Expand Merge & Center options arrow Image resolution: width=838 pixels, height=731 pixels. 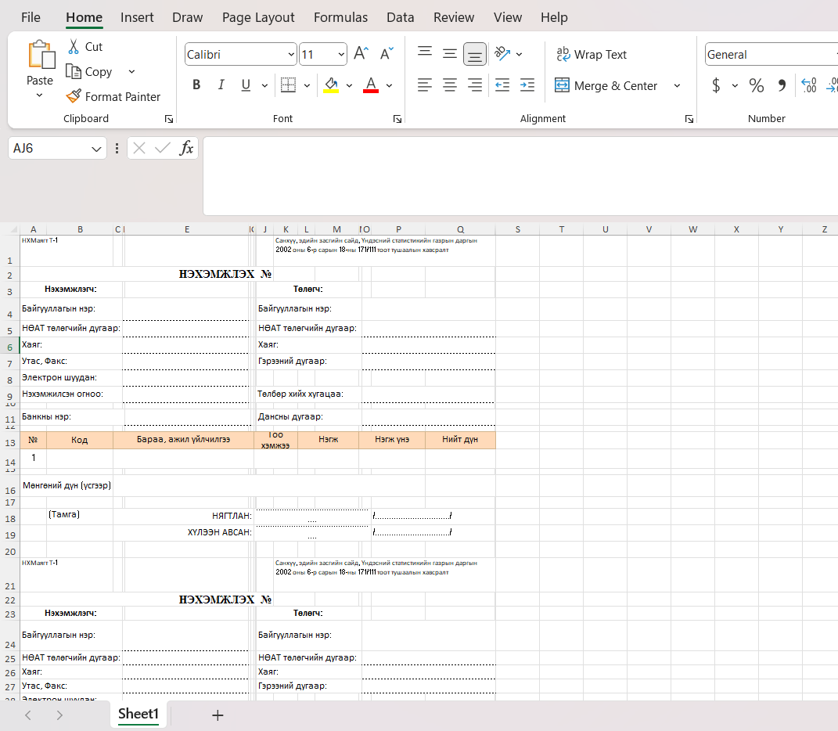[677, 85]
